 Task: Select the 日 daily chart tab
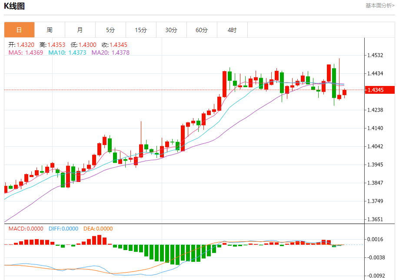(x=19, y=30)
